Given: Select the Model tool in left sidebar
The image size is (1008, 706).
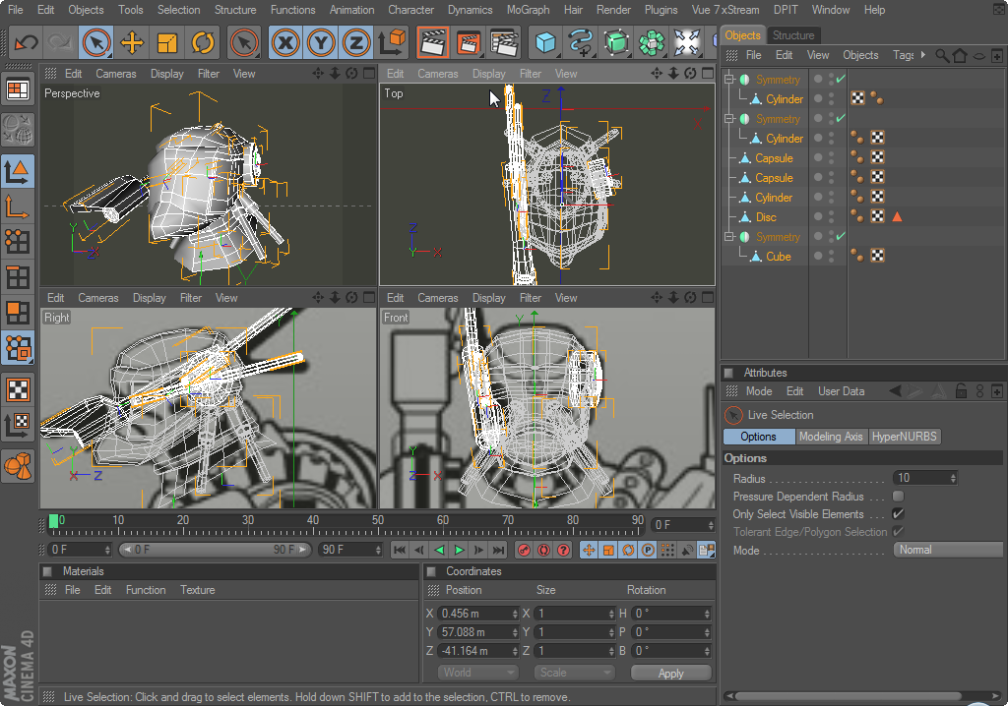Looking at the screenshot, I should point(18,171).
